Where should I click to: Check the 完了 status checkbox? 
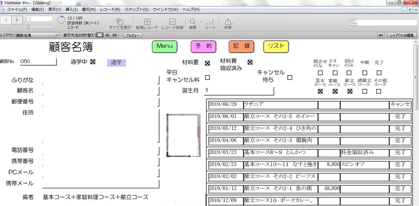coord(379,73)
